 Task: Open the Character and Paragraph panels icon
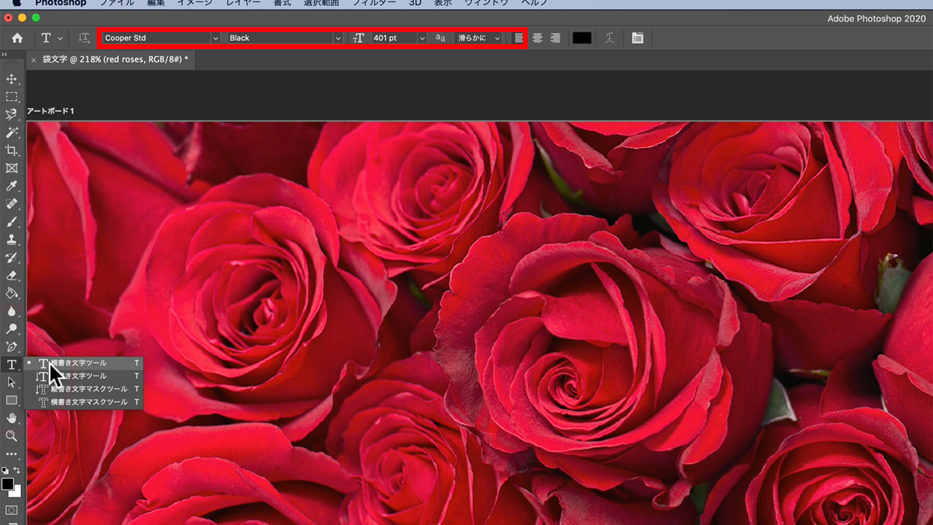pos(638,38)
